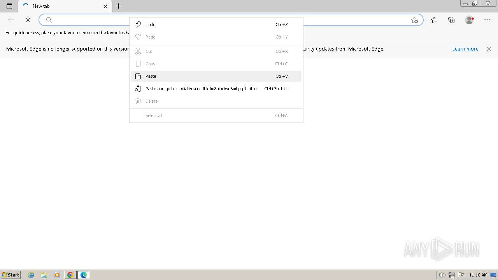
Task: Open Collections panel
Action: tap(451, 20)
